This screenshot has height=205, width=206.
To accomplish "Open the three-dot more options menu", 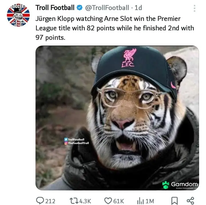I will click(x=195, y=8).
